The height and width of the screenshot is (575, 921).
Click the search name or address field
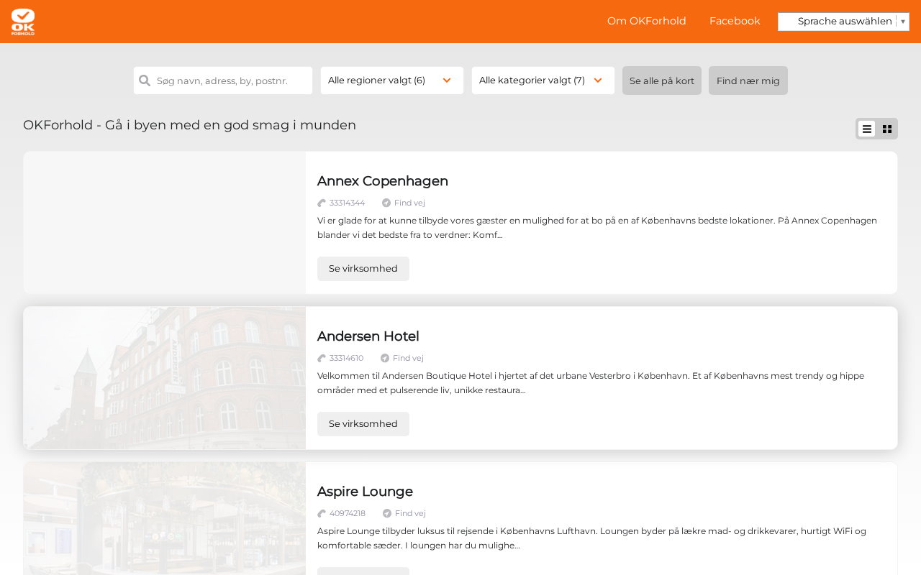[230, 80]
